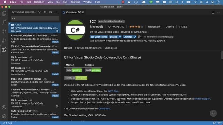Image resolution: width=223 pixels, height=125 pixels.
Task: Open the Terminal menu
Action: pos(75,2)
